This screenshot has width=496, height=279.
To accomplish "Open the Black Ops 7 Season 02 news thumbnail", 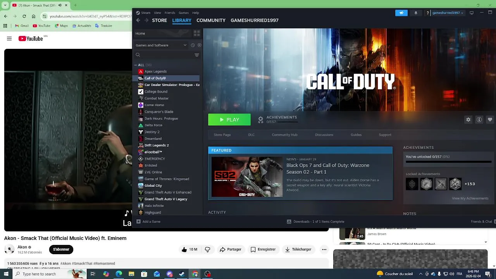I will (x=247, y=177).
